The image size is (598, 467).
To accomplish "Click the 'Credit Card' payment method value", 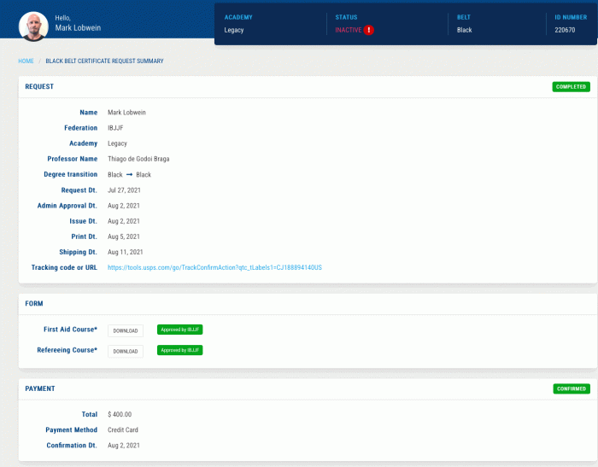I will 123,430.
